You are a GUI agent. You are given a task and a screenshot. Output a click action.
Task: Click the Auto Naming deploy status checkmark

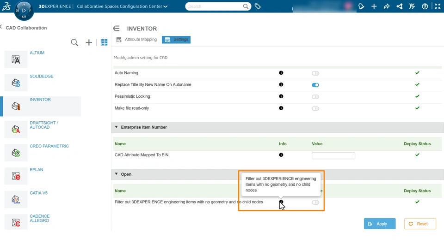[417, 73]
